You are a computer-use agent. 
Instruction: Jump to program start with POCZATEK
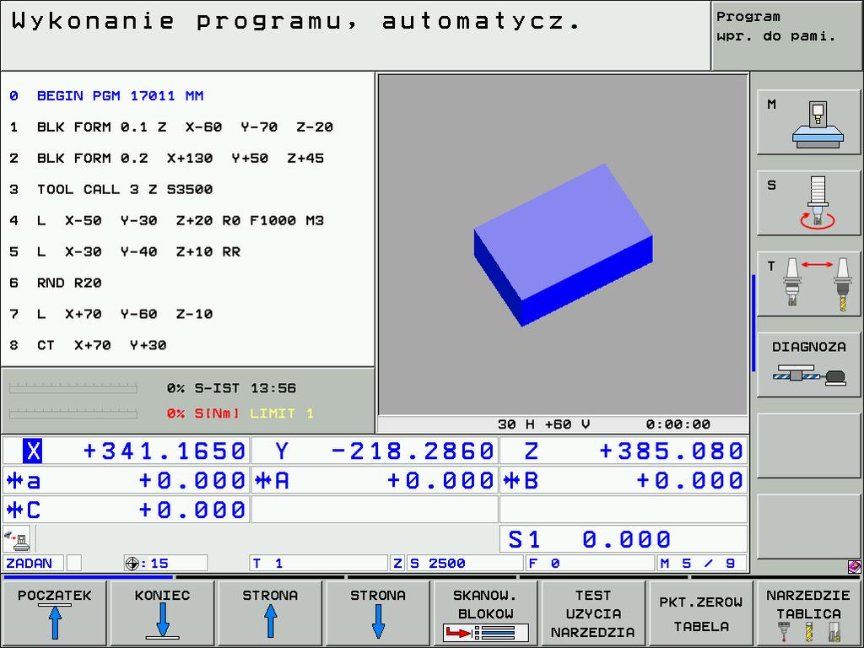point(55,613)
